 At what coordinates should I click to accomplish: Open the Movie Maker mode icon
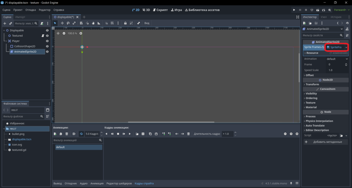click(329, 10)
